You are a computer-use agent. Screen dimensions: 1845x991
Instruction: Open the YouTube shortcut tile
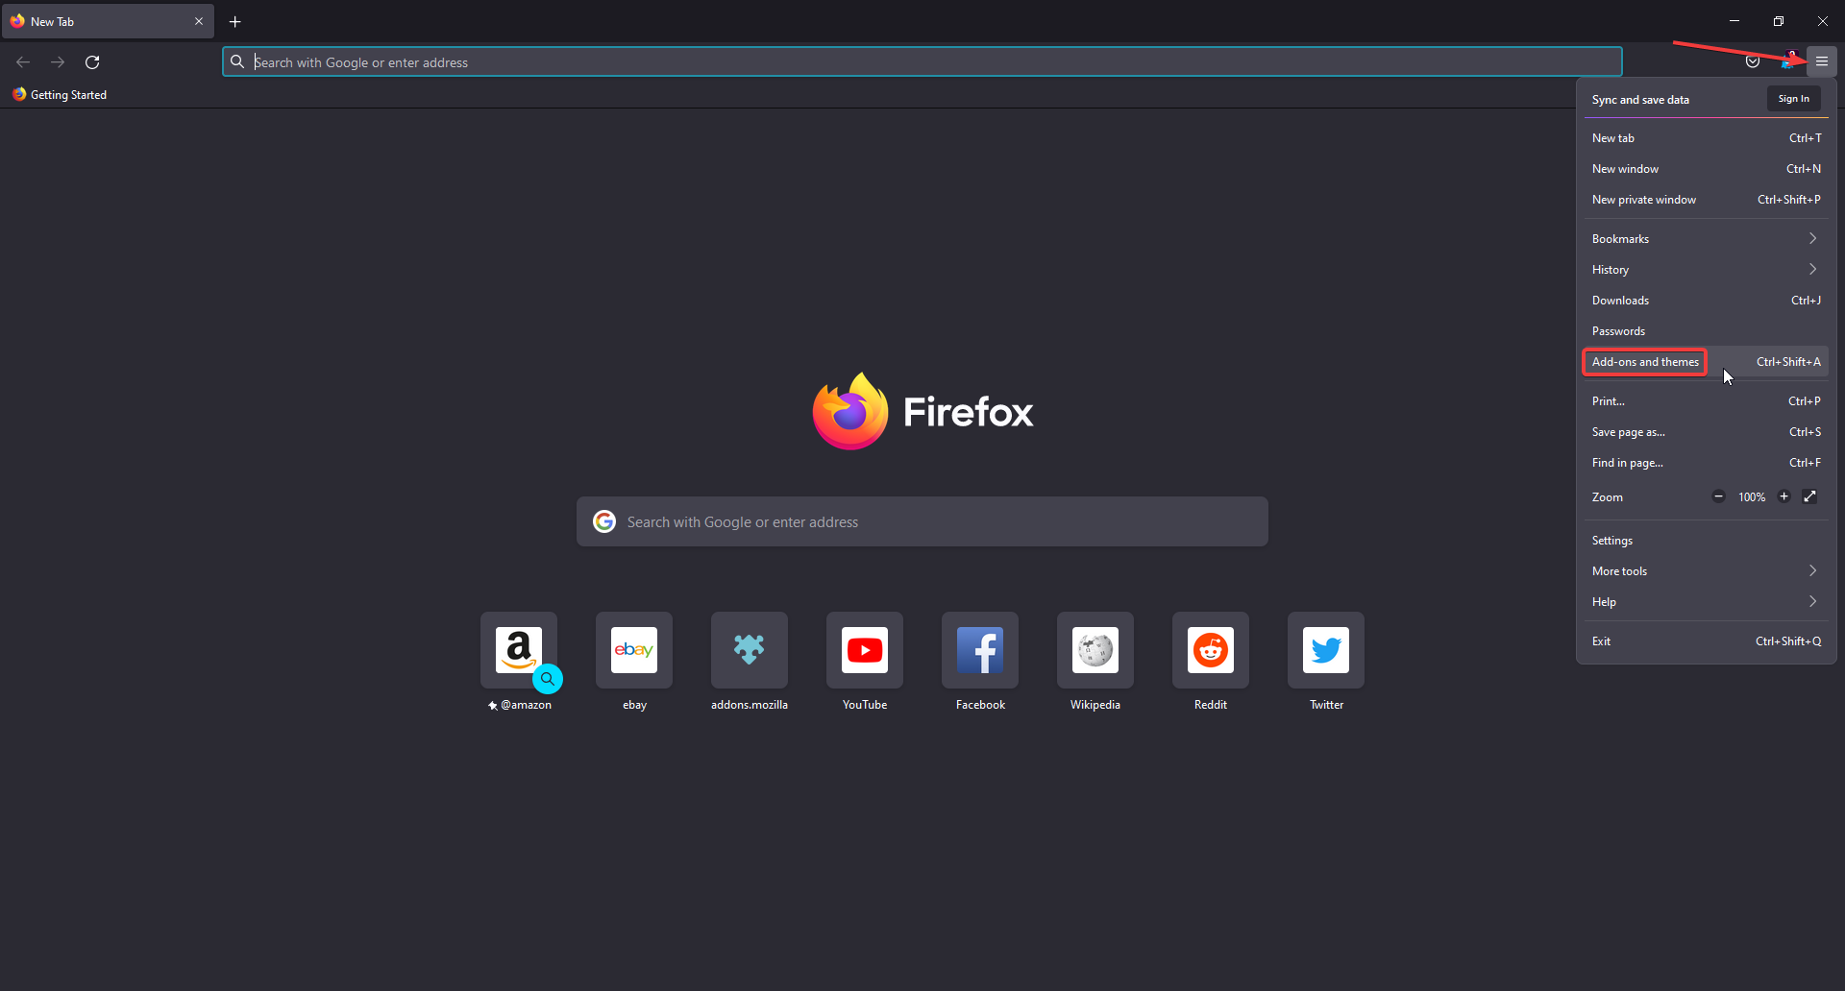865,650
